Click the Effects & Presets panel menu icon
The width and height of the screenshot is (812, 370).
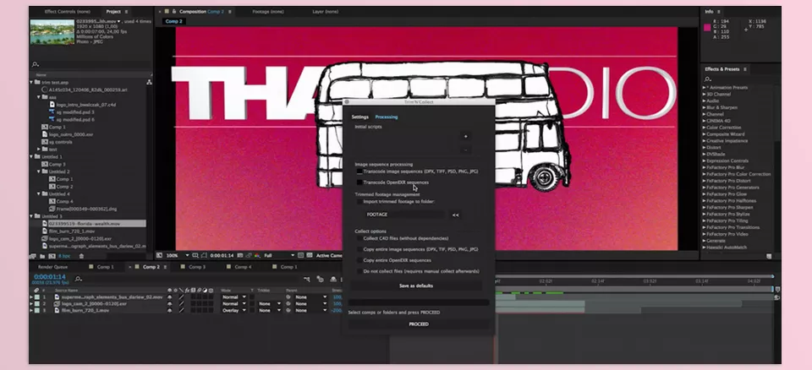745,68
